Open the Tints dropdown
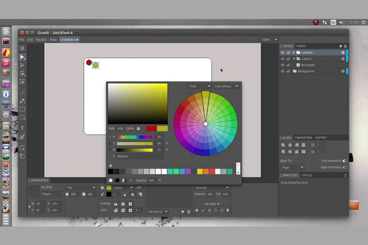The width and height of the screenshot is (368, 245). point(199,86)
